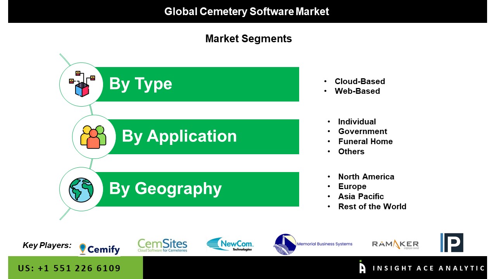Screen dimensions: 496x279
Task: Click the Cemify logo
Action: coord(99,248)
